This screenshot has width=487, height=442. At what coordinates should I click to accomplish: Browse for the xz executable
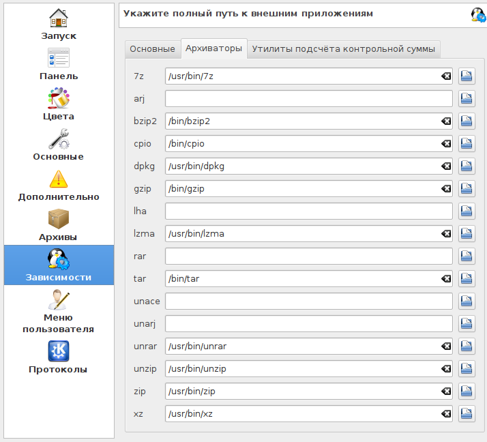point(467,414)
